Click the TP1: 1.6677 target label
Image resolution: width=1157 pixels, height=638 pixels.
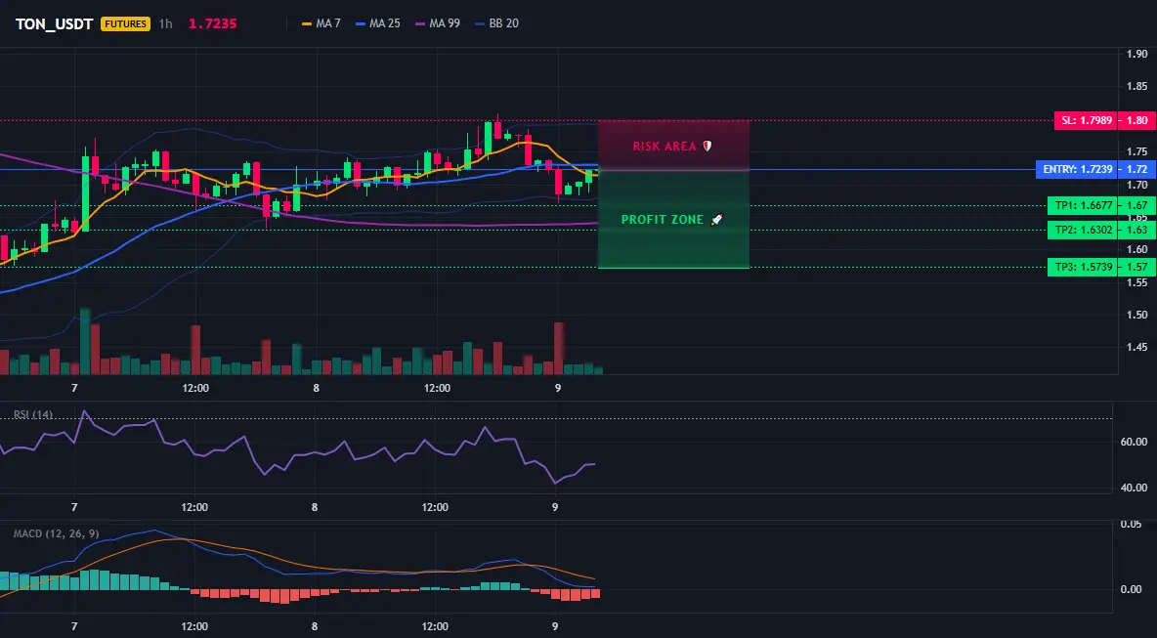click(x=1083, y=206)
